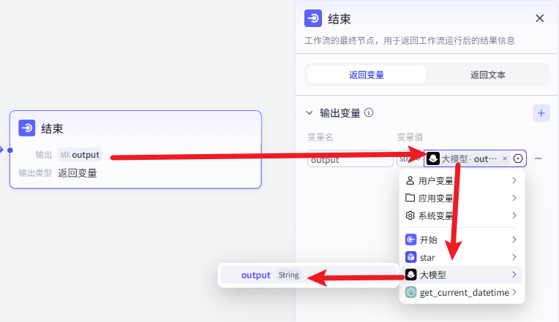Click the chevron next to 应用变量

[x=514, y=198]
